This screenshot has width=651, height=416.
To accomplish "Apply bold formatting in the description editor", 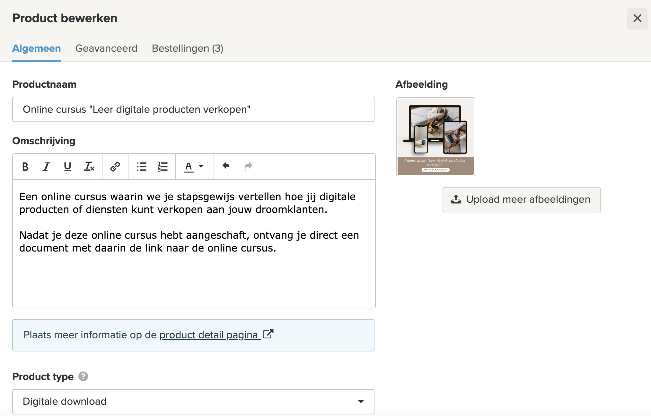I will [x=25, y=166].
